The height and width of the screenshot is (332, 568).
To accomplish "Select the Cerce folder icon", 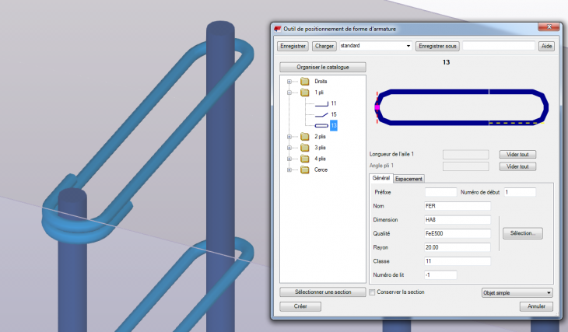I will 305,169.
